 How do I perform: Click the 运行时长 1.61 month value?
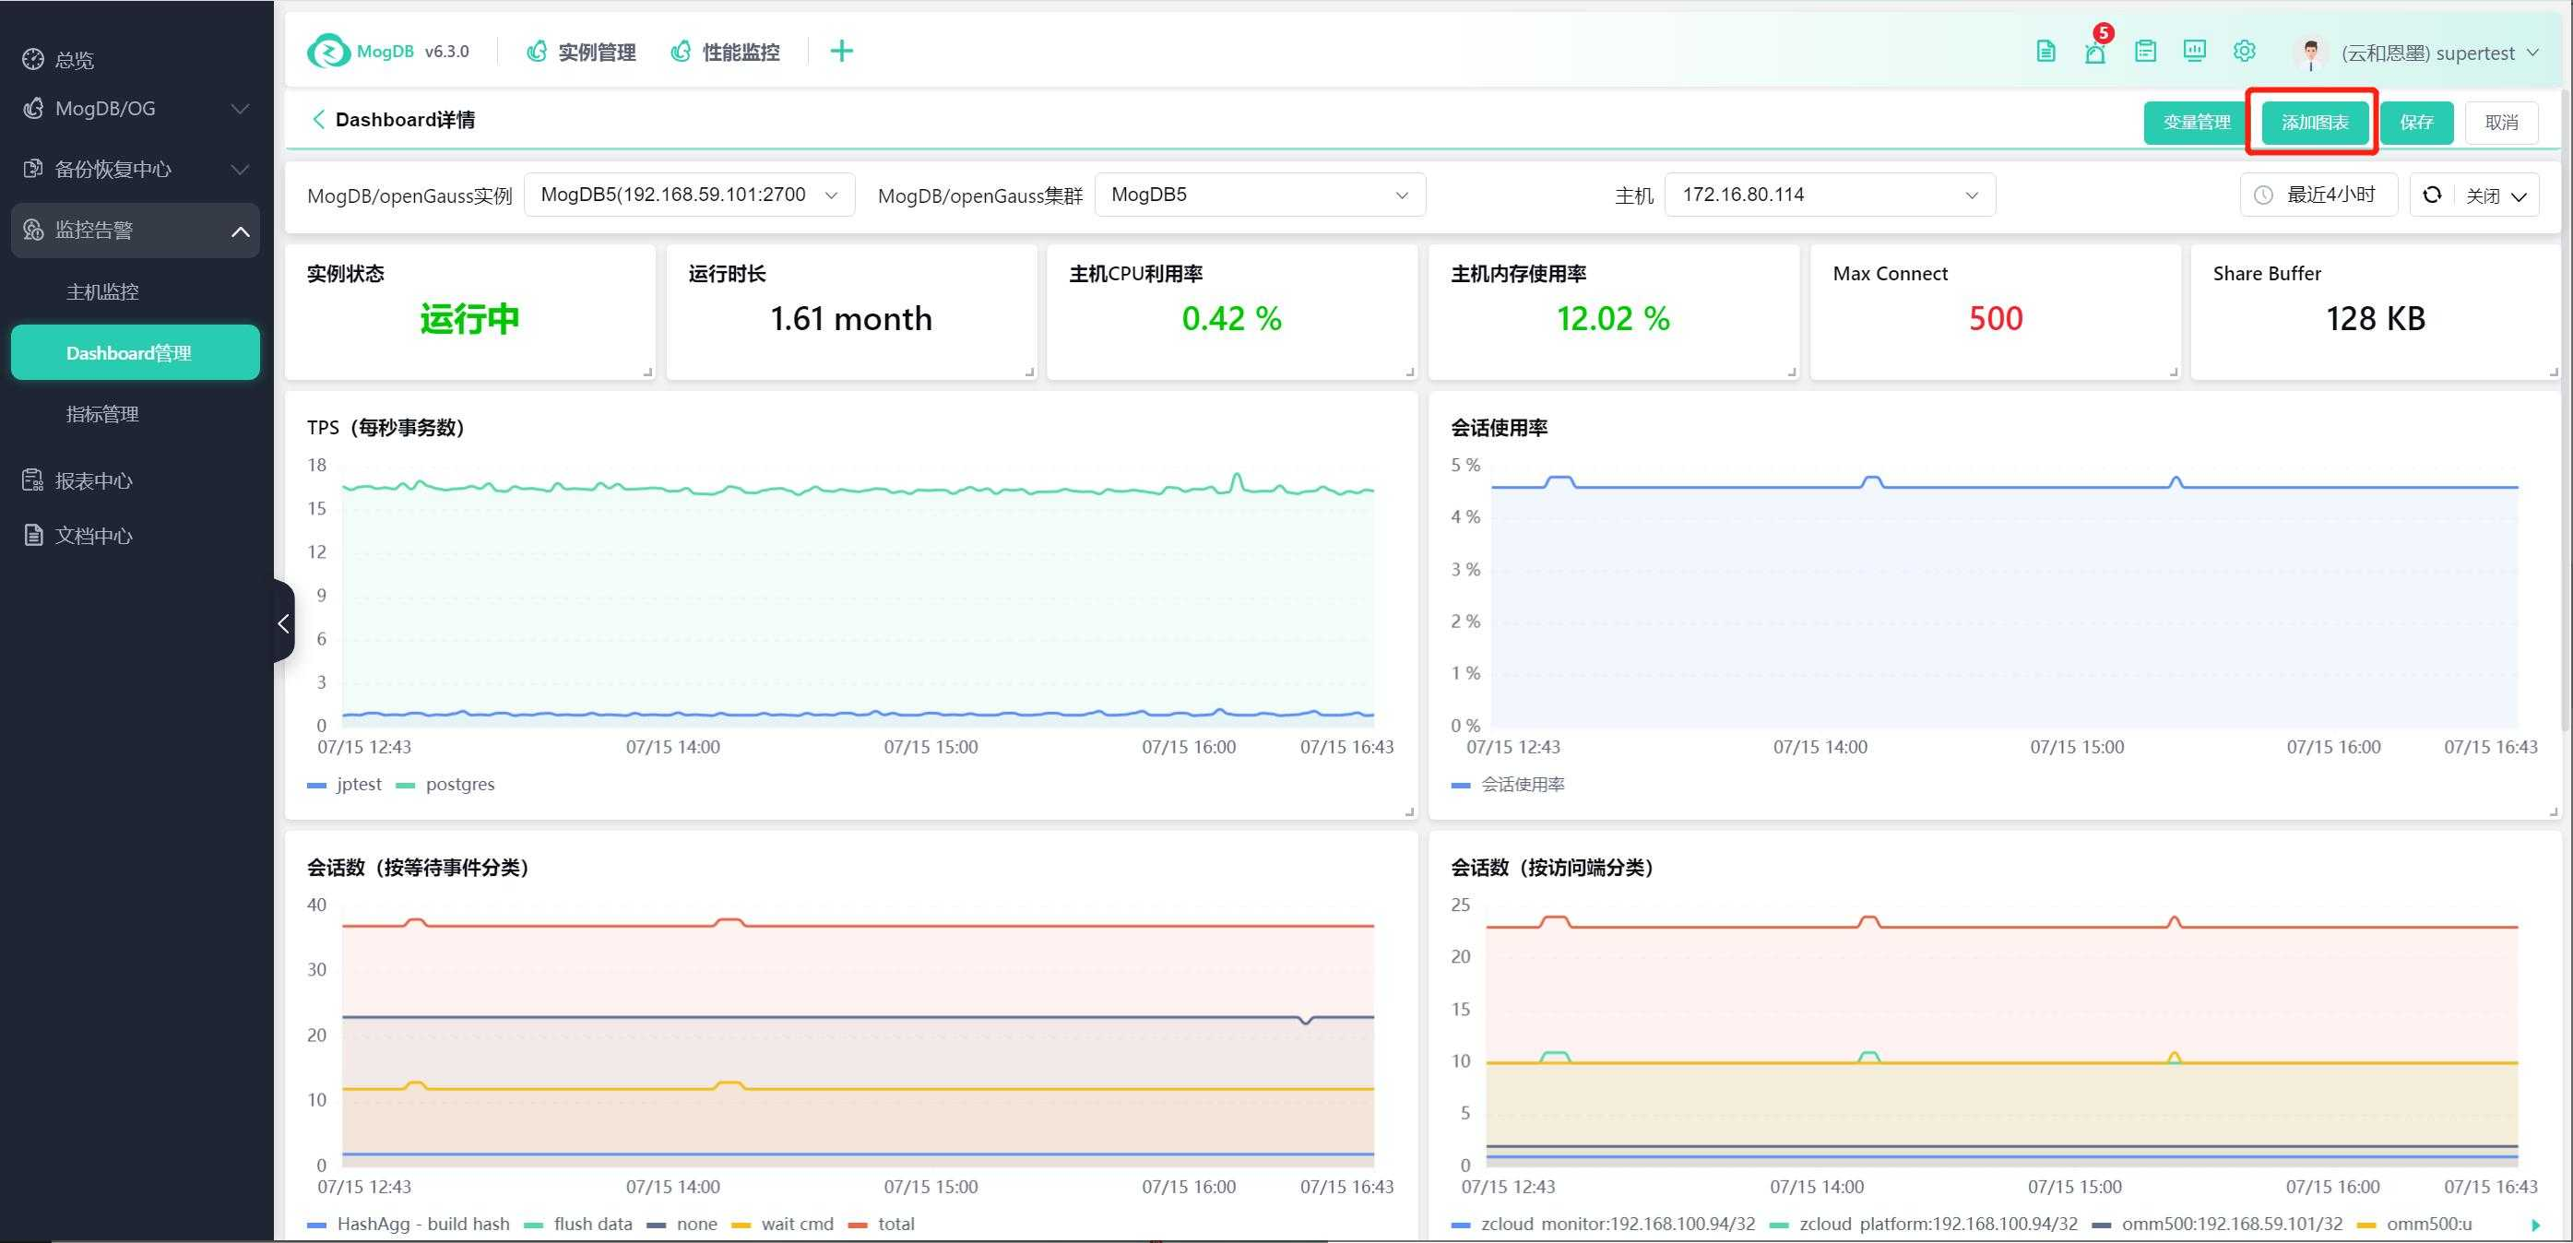coord(851,318)
